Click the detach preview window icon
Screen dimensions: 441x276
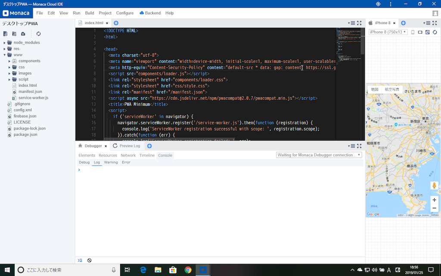point(428,32)
